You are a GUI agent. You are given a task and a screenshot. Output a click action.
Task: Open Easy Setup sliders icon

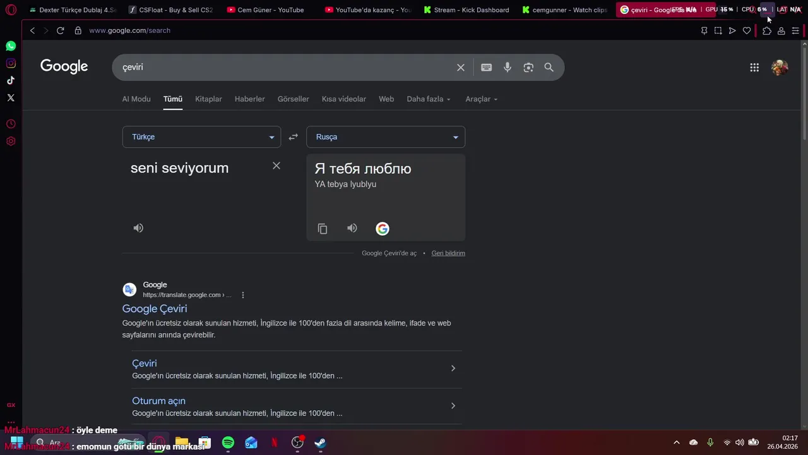[x=795, y=30]
